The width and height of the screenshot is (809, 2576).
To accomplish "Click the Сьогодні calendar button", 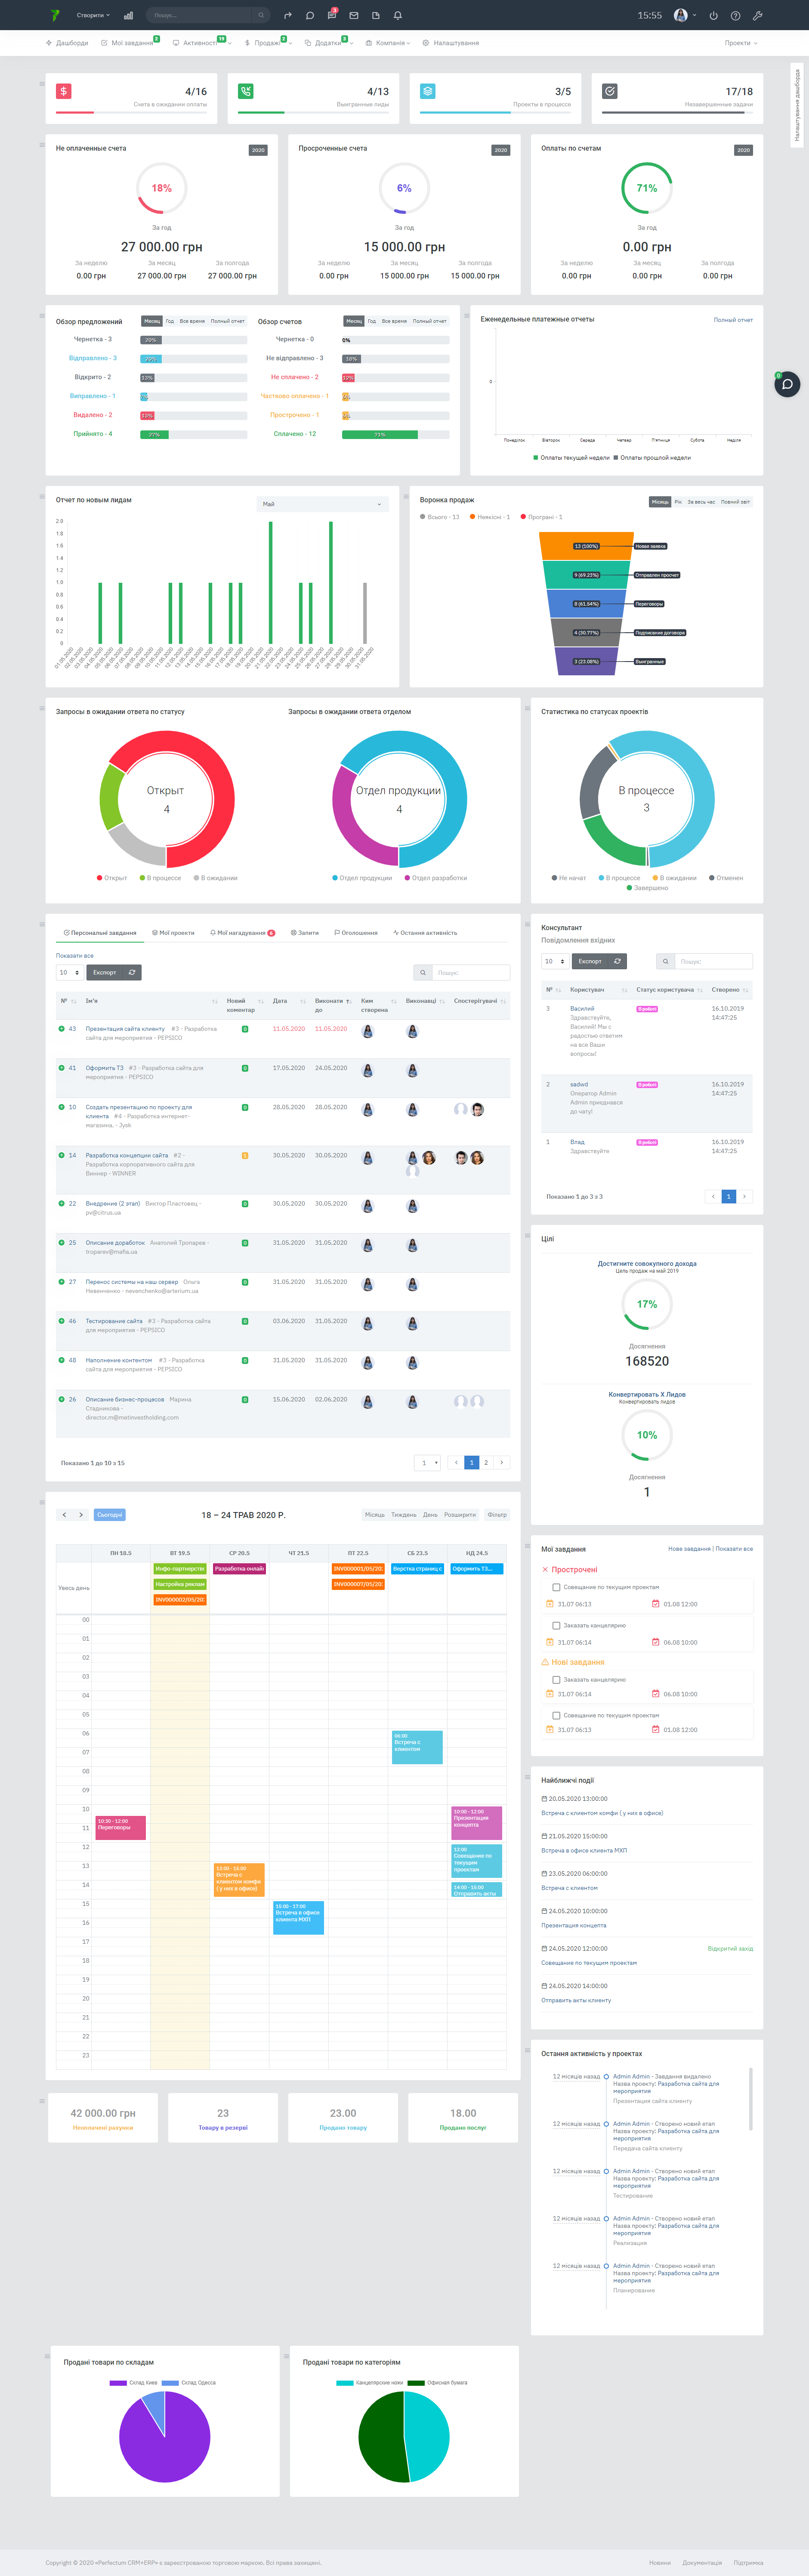I will (x=110, y=1514).
